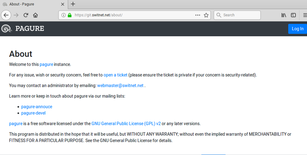Open the browser home page
This screenshot has height=155, width=307.
(x=35, y=15)
